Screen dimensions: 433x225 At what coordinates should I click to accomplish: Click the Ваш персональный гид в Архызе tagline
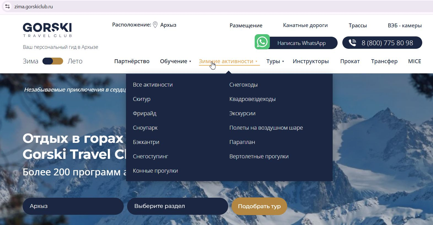(60, 47)
